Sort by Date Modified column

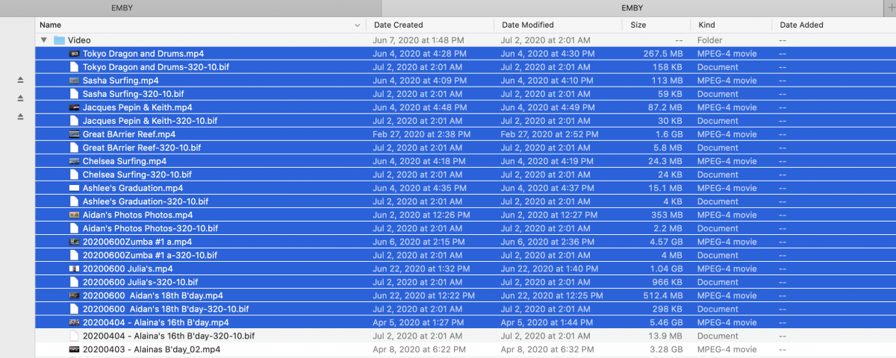click(x=527, y=25)
